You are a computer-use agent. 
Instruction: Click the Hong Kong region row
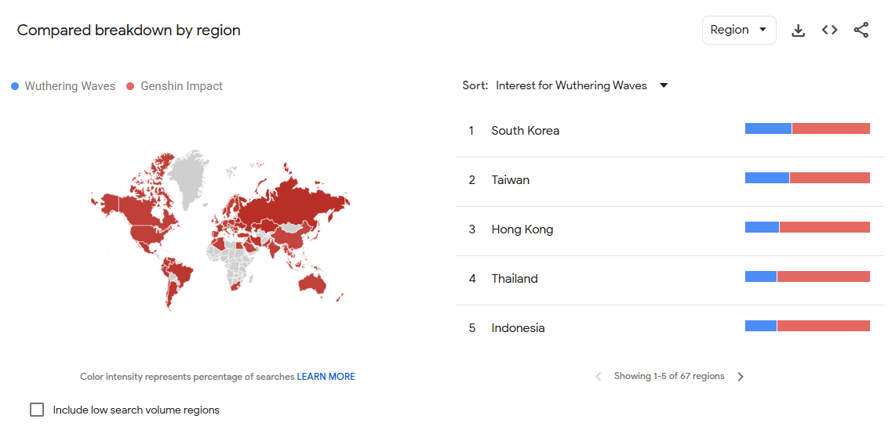click(522, 229)
